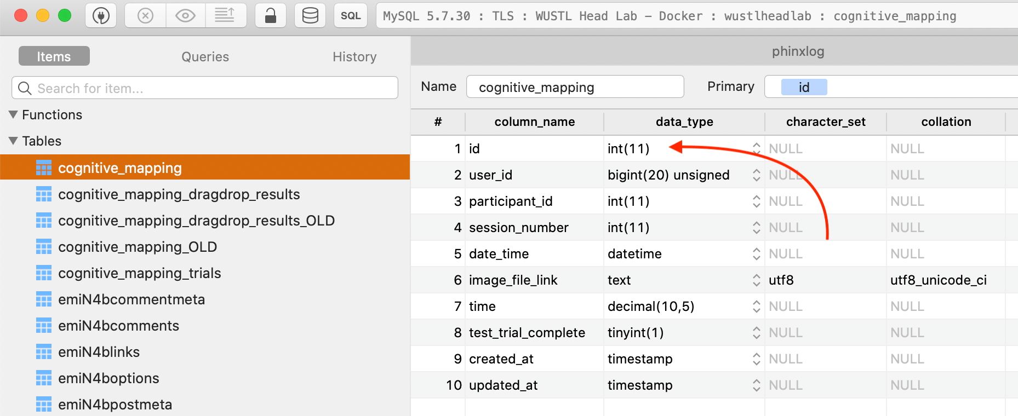Click the table Name text field
Screen dimensions: 1018x416
(x=575, y=87)
